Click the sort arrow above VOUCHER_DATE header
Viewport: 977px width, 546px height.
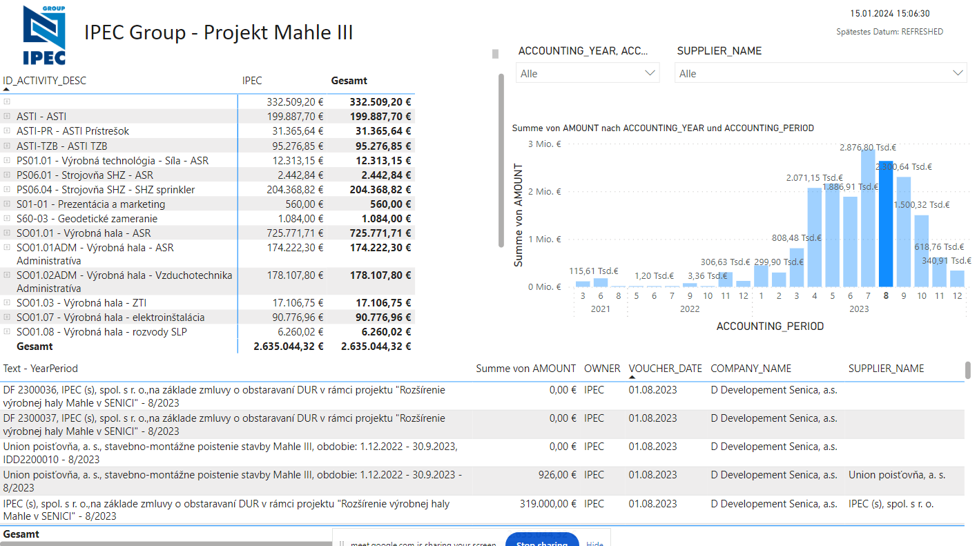pos(632,377)
